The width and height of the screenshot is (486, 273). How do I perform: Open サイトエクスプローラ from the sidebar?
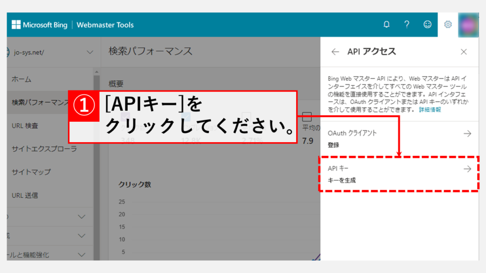point(44,149)
